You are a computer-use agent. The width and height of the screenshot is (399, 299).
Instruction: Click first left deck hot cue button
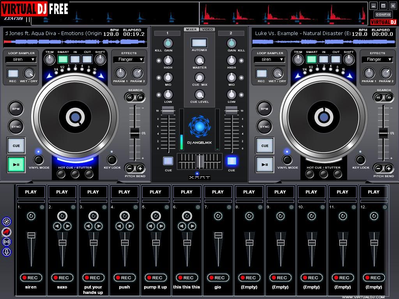[x=61, y=174]
